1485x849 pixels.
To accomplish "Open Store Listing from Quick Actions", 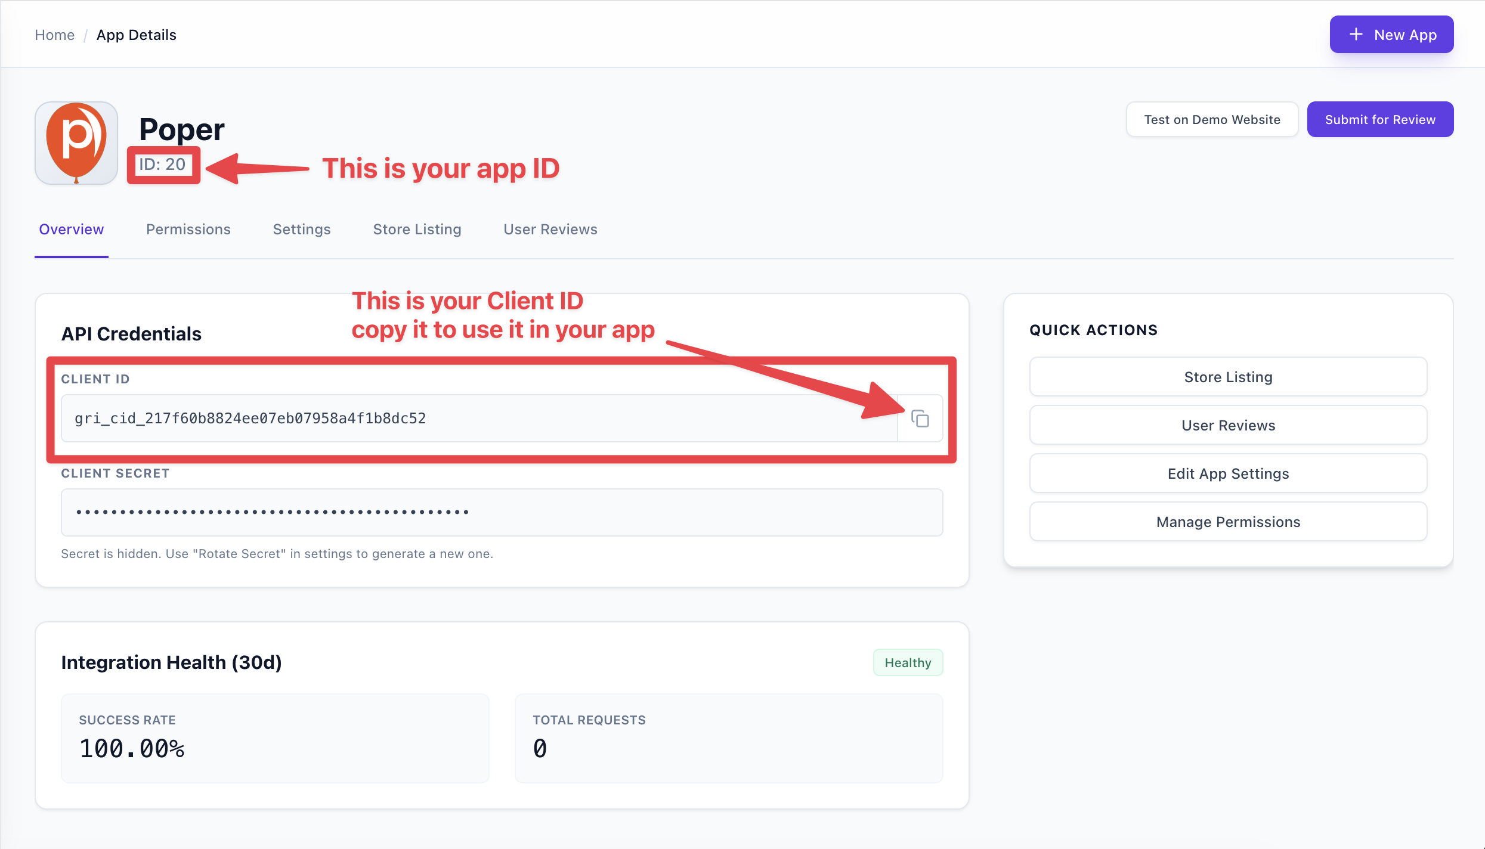I will click(1227, 376).
